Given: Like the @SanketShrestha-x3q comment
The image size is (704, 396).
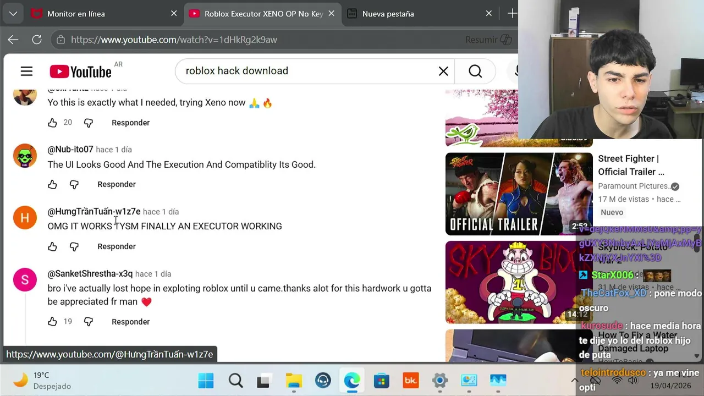Looking at the screenshot, I should click(x=52, y=322).
